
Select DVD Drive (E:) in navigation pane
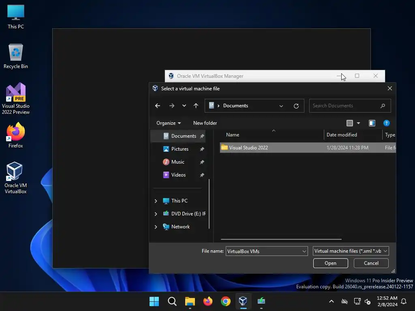pyautogui.click(x=188, y=214)
